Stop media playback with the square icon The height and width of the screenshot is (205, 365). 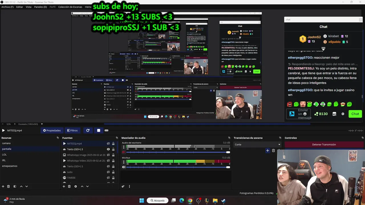[x=99, y=130]
